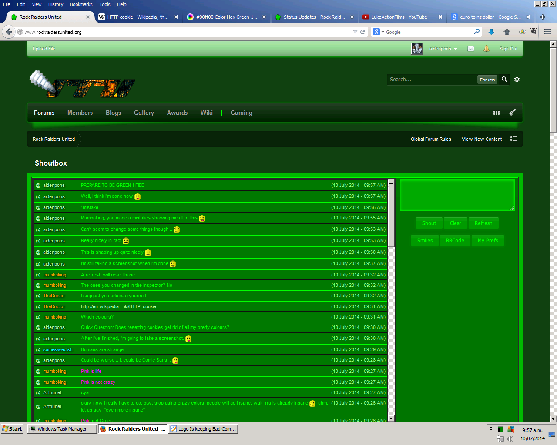Open the notifications bell icon
The image size is (557, 445).
click(487, 49)
